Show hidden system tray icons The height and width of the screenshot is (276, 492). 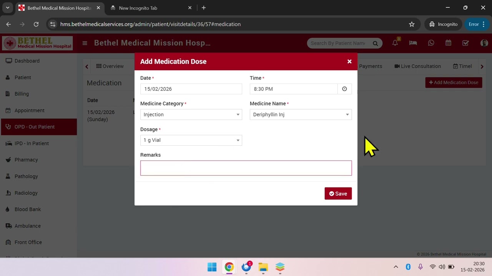point(396,267)
